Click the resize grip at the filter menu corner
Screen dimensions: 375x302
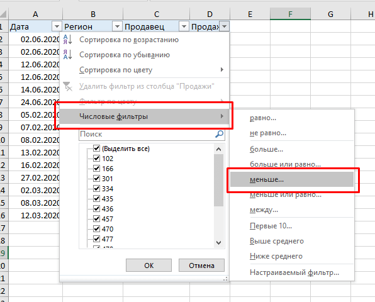[x=225, y=279]
